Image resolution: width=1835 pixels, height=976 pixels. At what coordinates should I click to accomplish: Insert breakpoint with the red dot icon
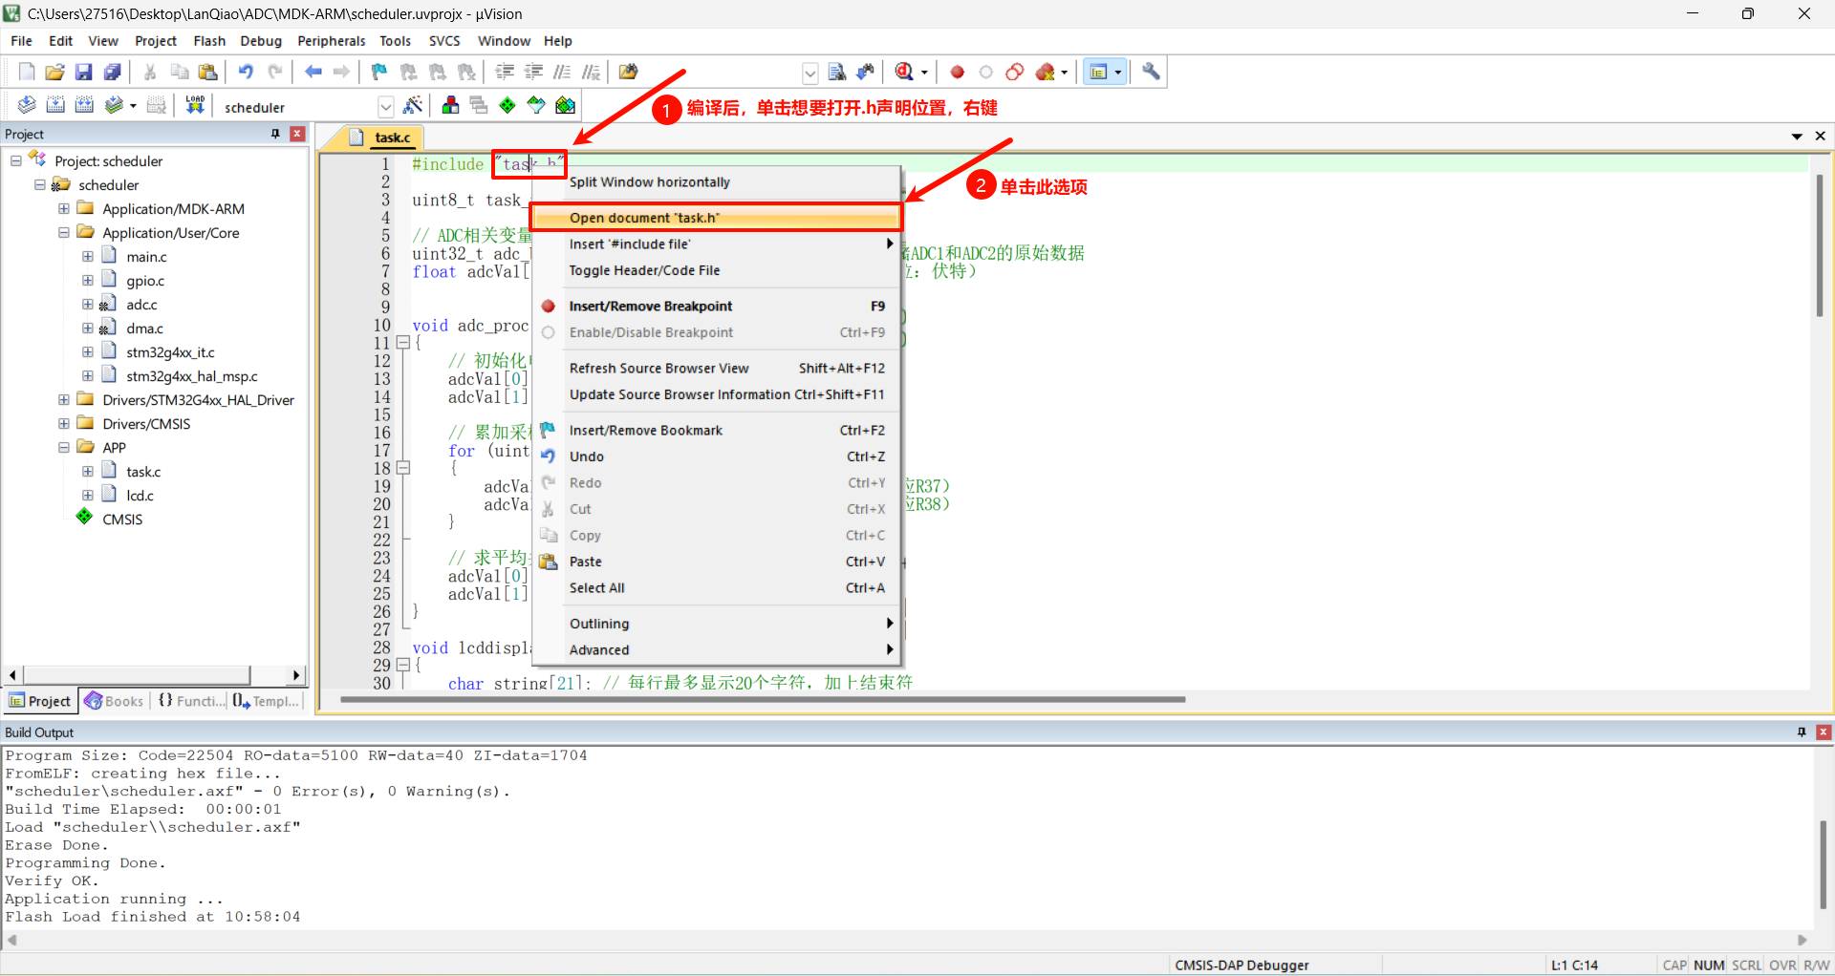[x=957, y=72]
